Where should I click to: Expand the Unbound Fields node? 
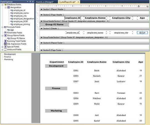tap(2, 49)
